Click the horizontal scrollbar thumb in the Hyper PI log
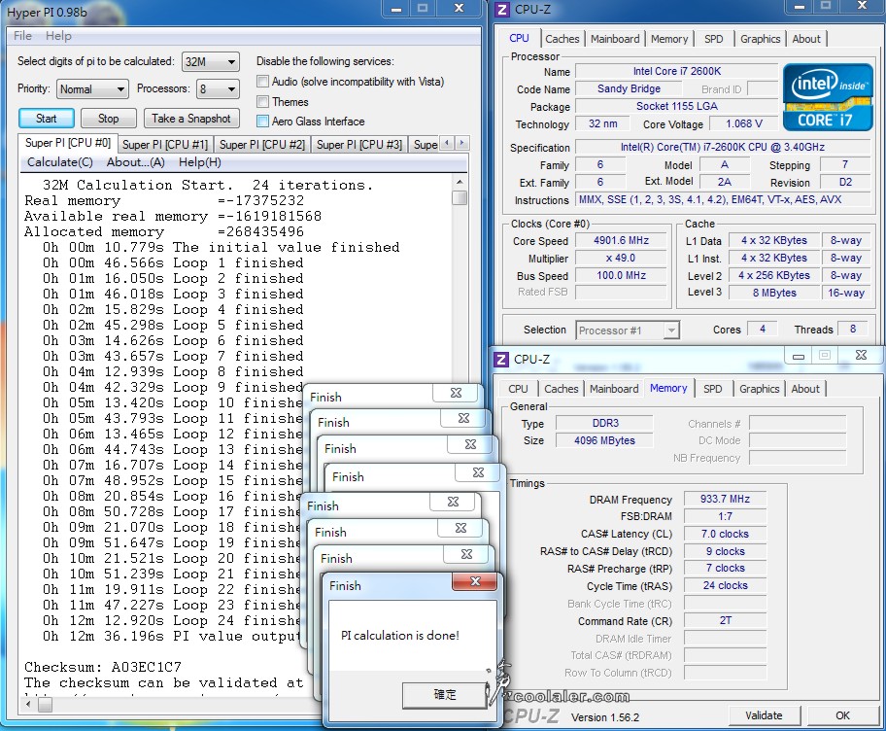Viewport: 886px width, 731px height. [46, 705]
